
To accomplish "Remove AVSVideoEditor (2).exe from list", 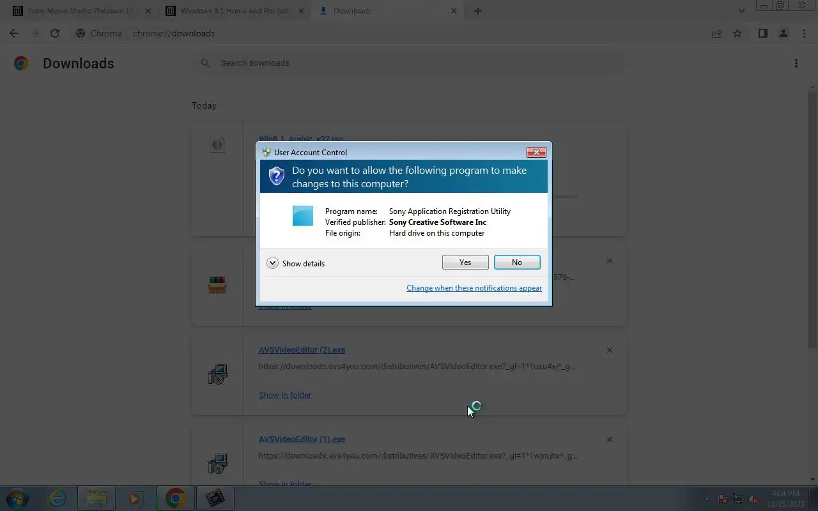I will pos(609,350).
